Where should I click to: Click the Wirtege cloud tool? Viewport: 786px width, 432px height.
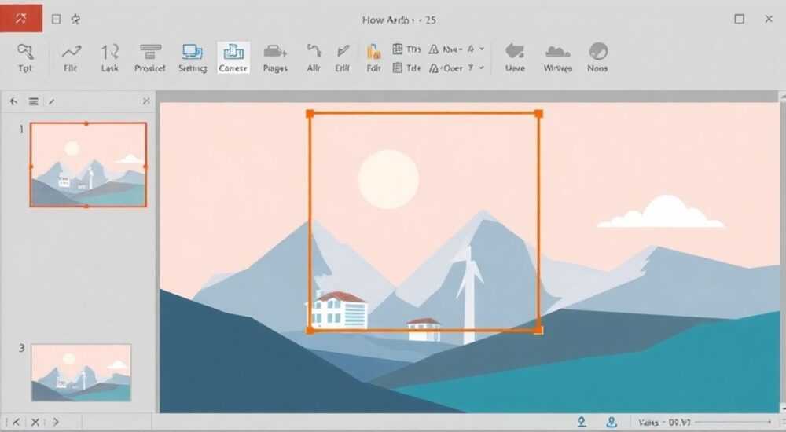click(x=558, y=58)
